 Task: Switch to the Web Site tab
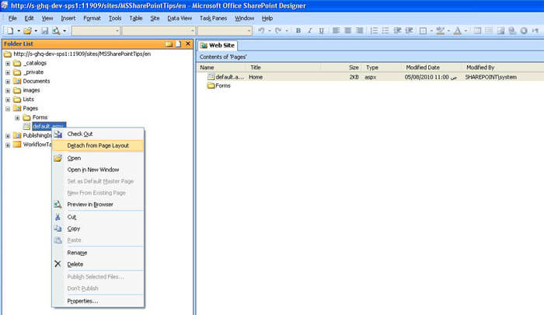pos(218,45)
